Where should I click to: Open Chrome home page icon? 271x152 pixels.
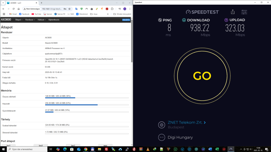[x=19, y=9]
